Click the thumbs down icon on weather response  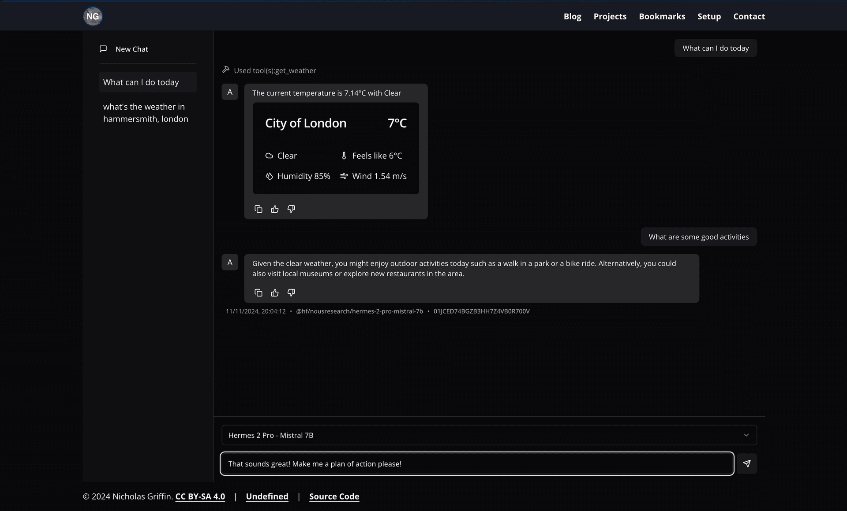click(x=291, y=209)
